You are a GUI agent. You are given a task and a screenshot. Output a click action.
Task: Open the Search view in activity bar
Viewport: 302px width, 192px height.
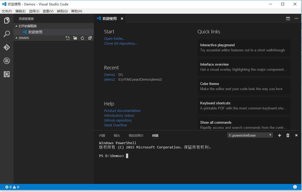7,34
